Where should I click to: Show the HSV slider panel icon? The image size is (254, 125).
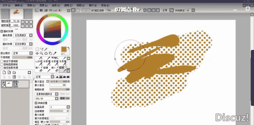pyautogui.click(x=46, y=10)
